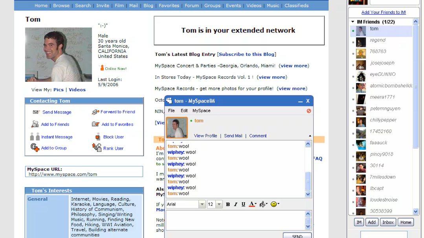Click the Online Now status icon
The width and height of the screenshot is (424, 238).
(102, 68)
